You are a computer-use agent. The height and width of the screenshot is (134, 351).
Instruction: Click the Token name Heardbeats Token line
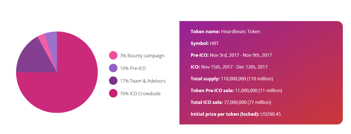225,31
